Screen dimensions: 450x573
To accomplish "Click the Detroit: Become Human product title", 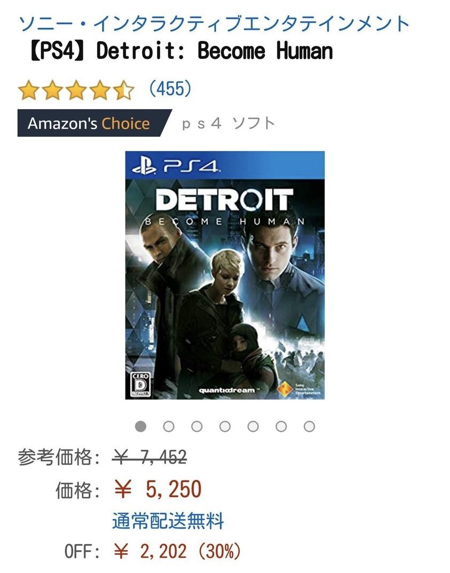I will point(180,50).
